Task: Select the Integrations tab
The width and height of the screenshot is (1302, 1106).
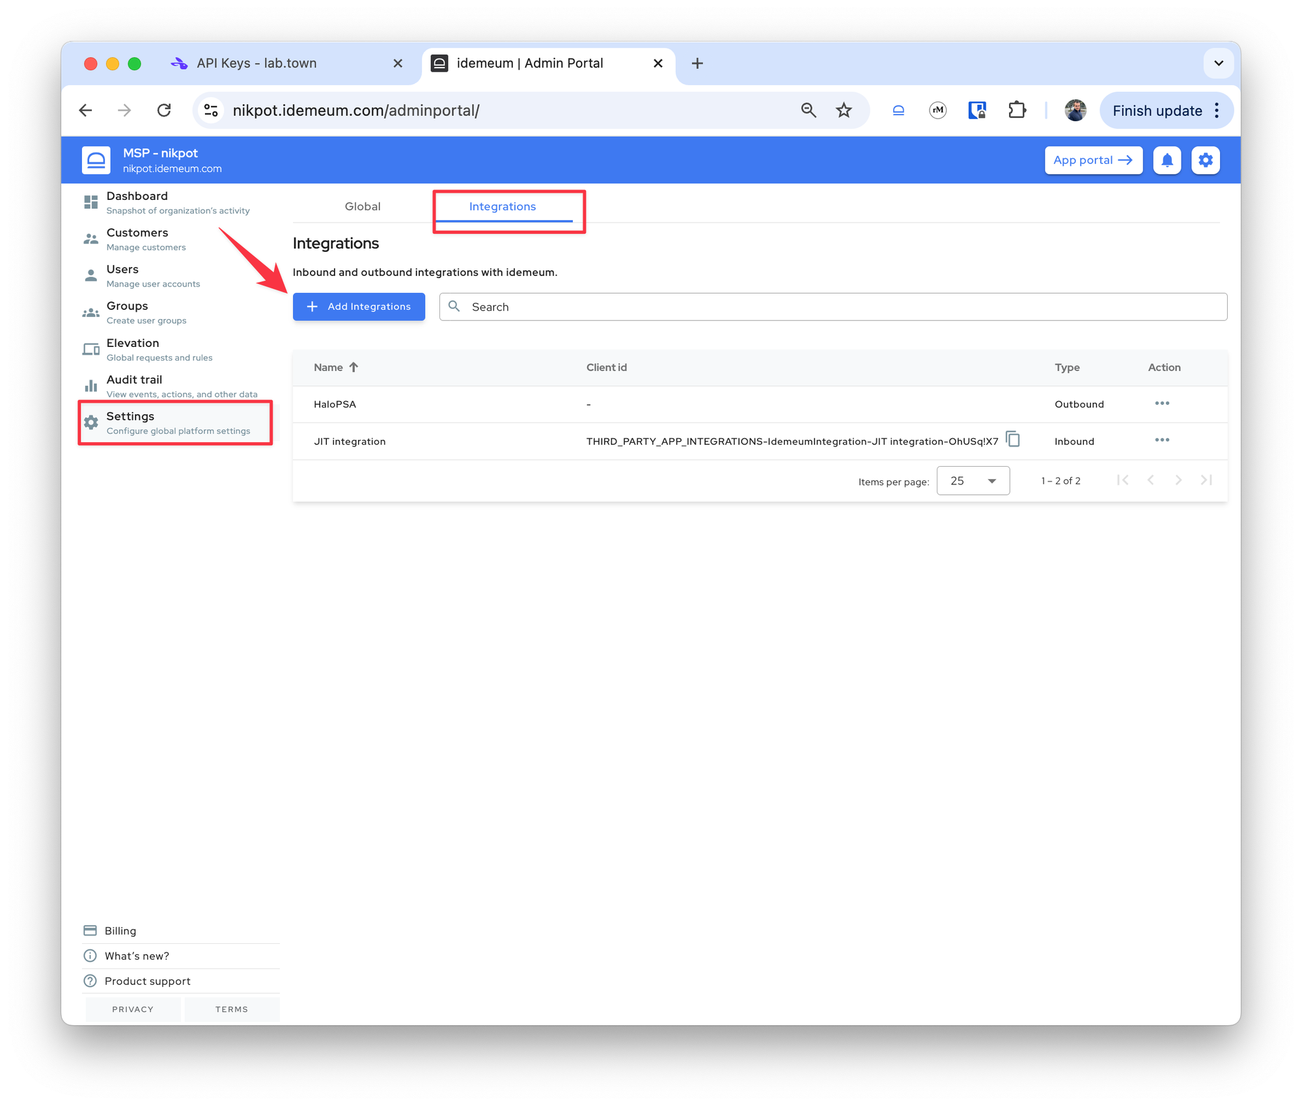Action: pyautogui.click(x=503, y=206)
